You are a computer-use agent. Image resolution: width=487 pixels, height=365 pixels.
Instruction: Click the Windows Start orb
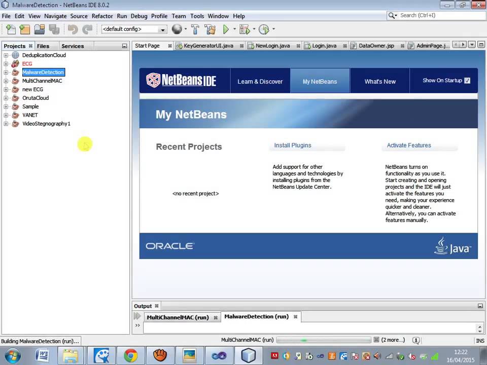click(12, 356)
